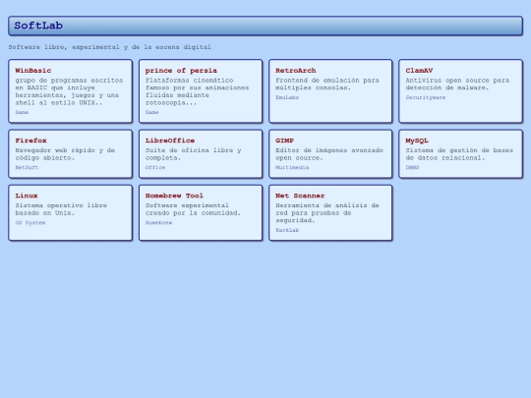Viewport: 531px width, 398px height.
Task: Click the SoftLab header title
Action: click(38, 26)
